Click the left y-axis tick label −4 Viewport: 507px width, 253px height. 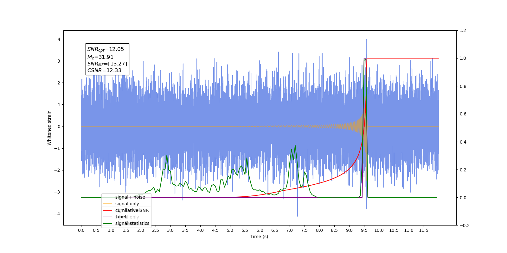click(57, 214)
